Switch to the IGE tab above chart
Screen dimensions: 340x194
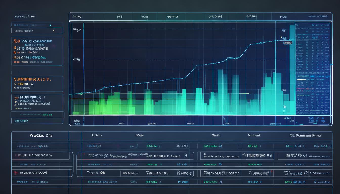pyautogui.click(x=120, y=17)
